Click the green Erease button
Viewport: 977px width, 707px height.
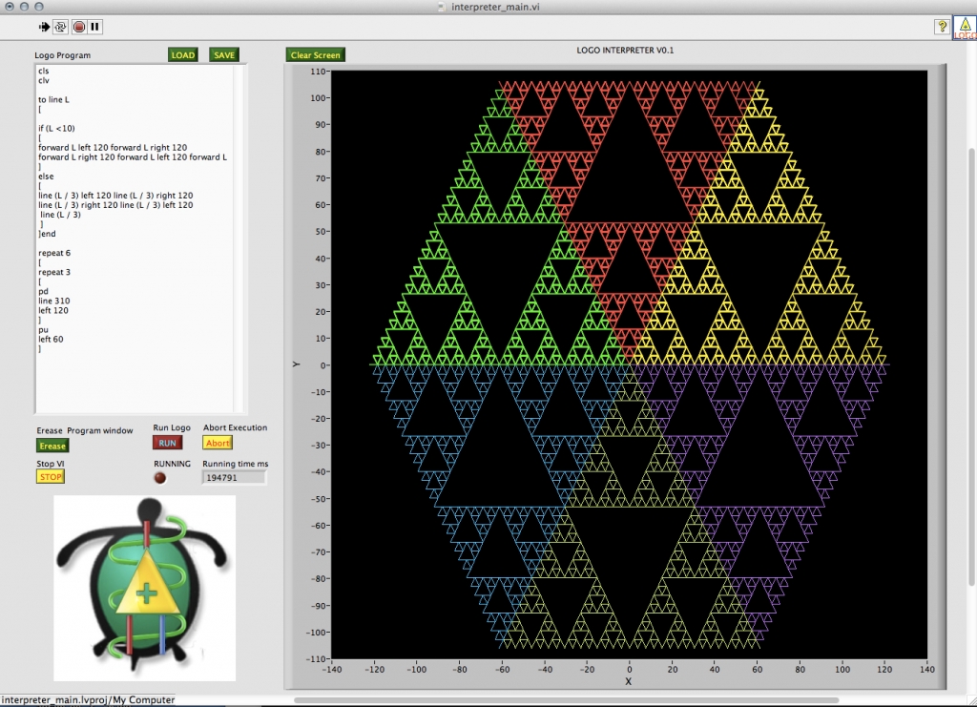(52, 446)
